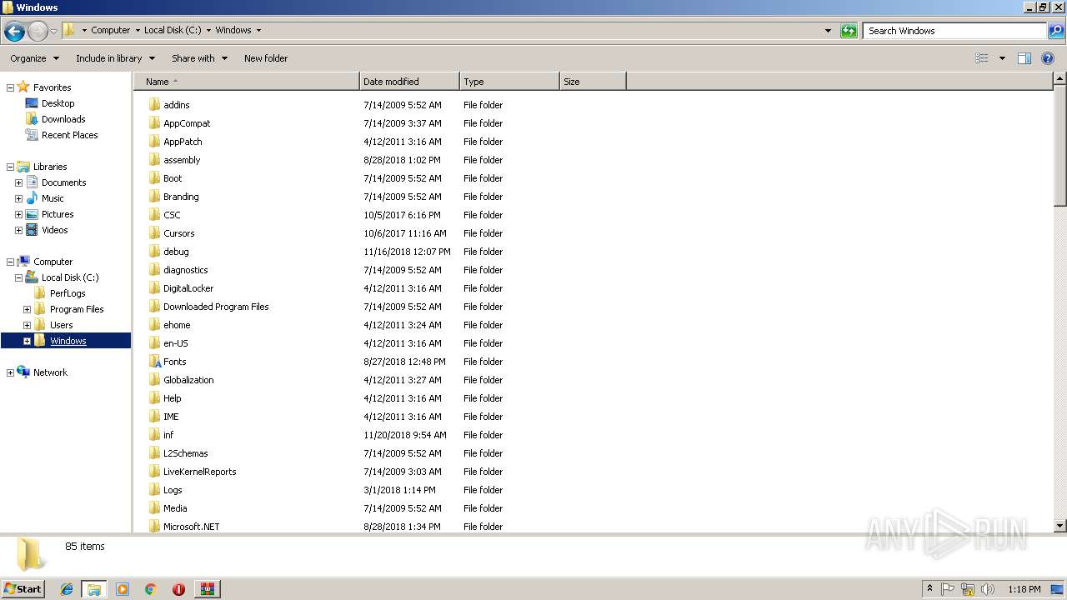Screen dimensions: 1067x600
Task: Select the assembly folder icon
Action: click(x=154, y=160)
